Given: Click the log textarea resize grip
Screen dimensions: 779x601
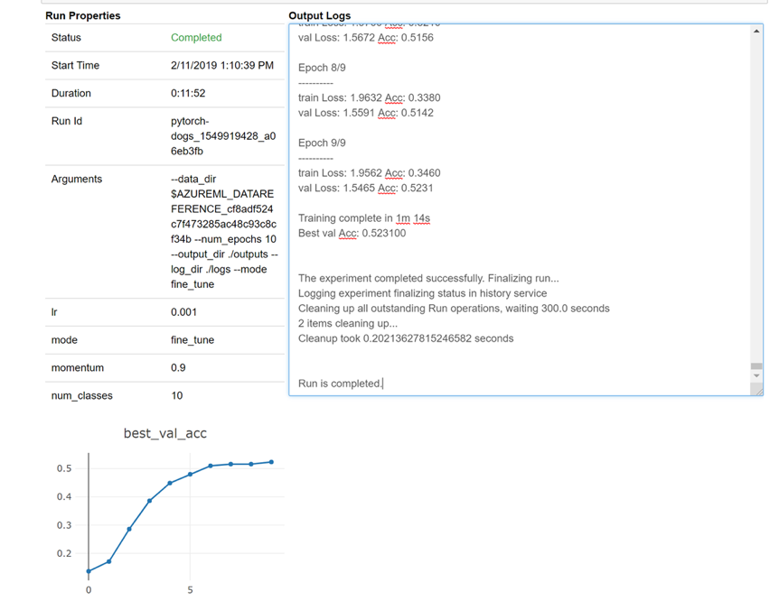Looking at the screenshot, I should pos(757,391).
